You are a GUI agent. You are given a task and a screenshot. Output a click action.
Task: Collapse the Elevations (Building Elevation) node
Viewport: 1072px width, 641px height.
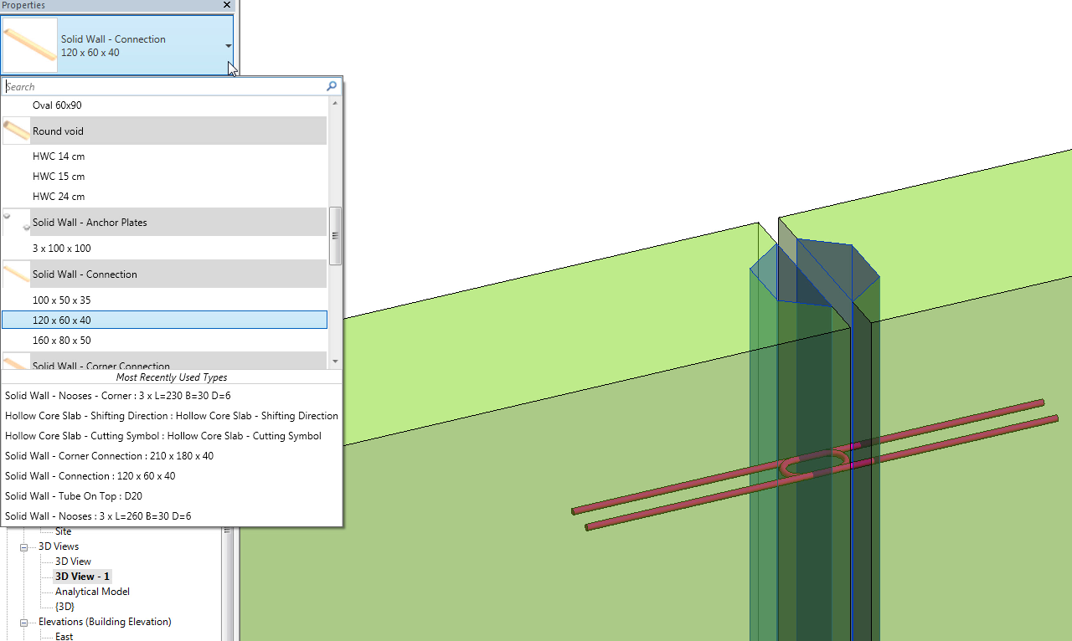click(25, 622)
